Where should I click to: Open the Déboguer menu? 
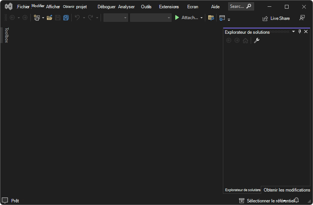[106, 7]
